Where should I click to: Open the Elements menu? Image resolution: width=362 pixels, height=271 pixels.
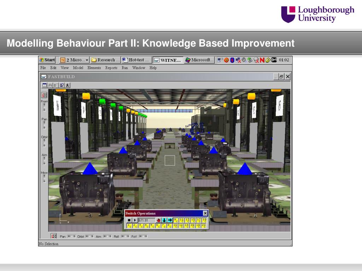(x=94, y=68)
